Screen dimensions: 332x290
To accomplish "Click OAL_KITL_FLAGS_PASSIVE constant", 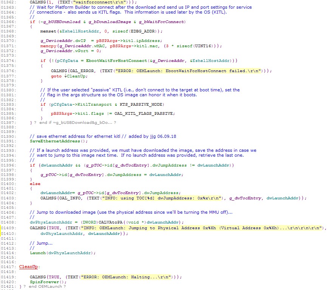I will [x=144, y=114].
